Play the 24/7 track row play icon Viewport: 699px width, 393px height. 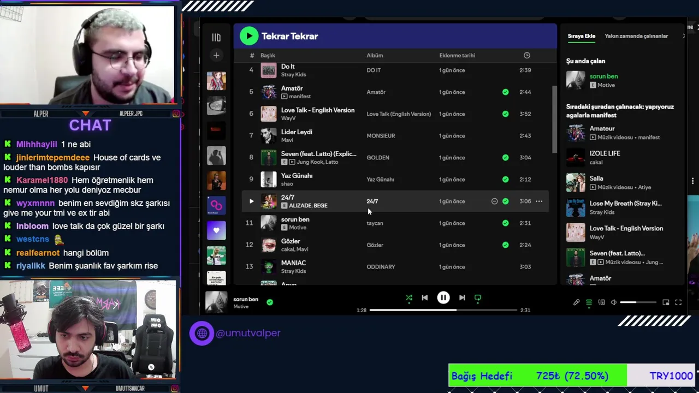251,201
